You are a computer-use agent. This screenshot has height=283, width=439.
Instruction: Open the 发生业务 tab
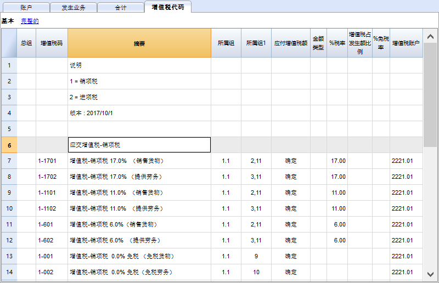point(74,8)
